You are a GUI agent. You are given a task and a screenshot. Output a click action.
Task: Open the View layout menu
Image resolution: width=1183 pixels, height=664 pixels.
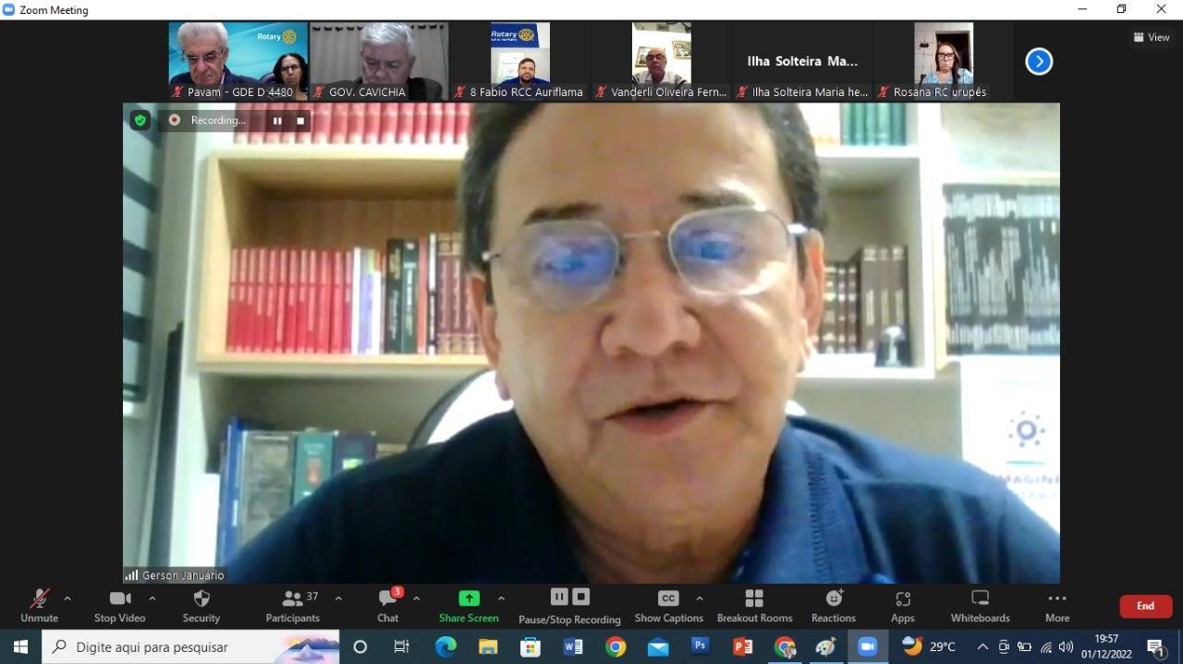click(x=1152, y=37)
